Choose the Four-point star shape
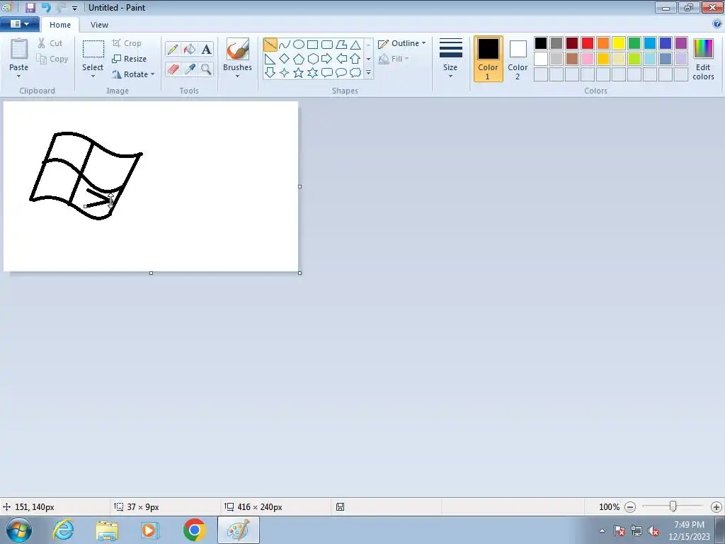The height and width of the screenshot is (544, 725). pos(285,73)
